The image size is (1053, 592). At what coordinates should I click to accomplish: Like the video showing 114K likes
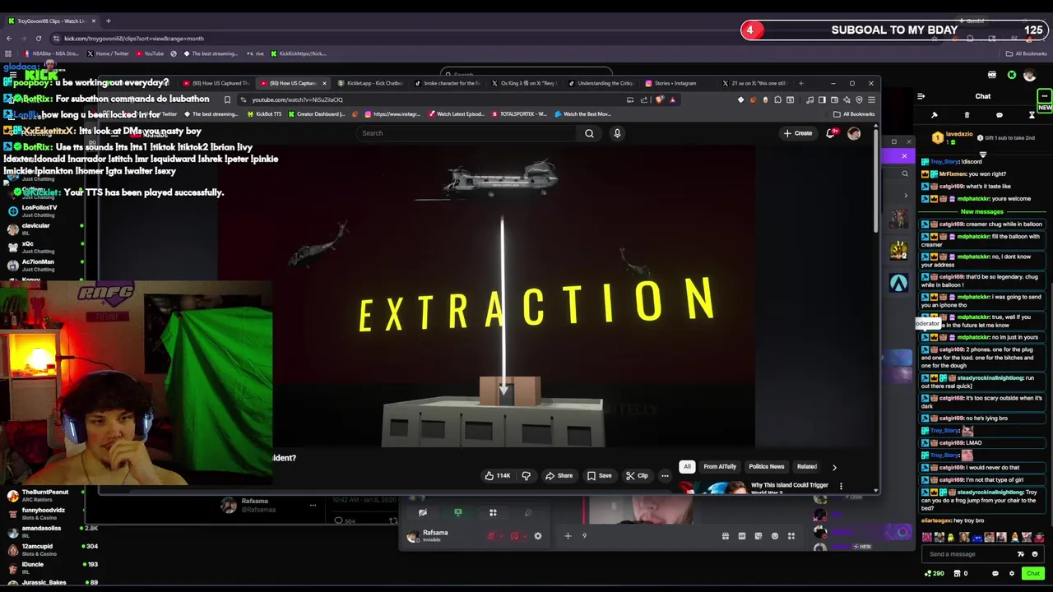[x=497, y=475]
